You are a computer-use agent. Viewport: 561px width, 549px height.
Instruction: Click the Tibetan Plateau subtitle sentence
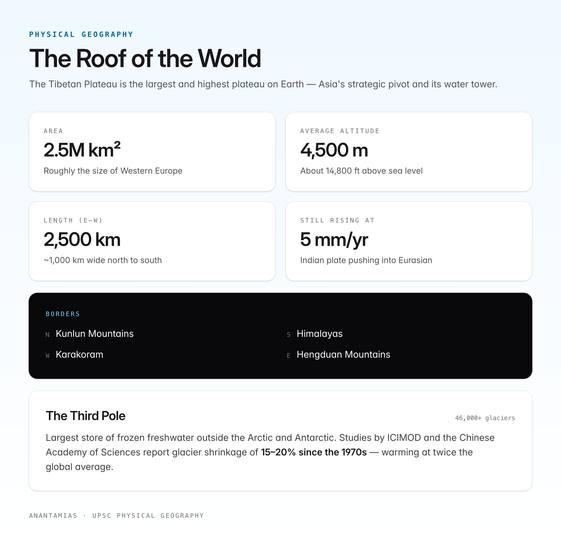click(x=263, y=84)
